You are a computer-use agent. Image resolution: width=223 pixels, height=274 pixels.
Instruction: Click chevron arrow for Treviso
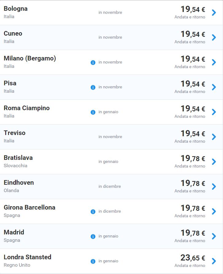214,137
